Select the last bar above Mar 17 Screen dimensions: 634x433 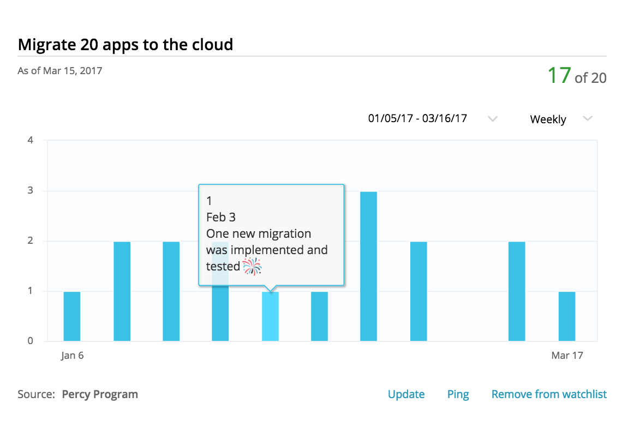(567, 316)
